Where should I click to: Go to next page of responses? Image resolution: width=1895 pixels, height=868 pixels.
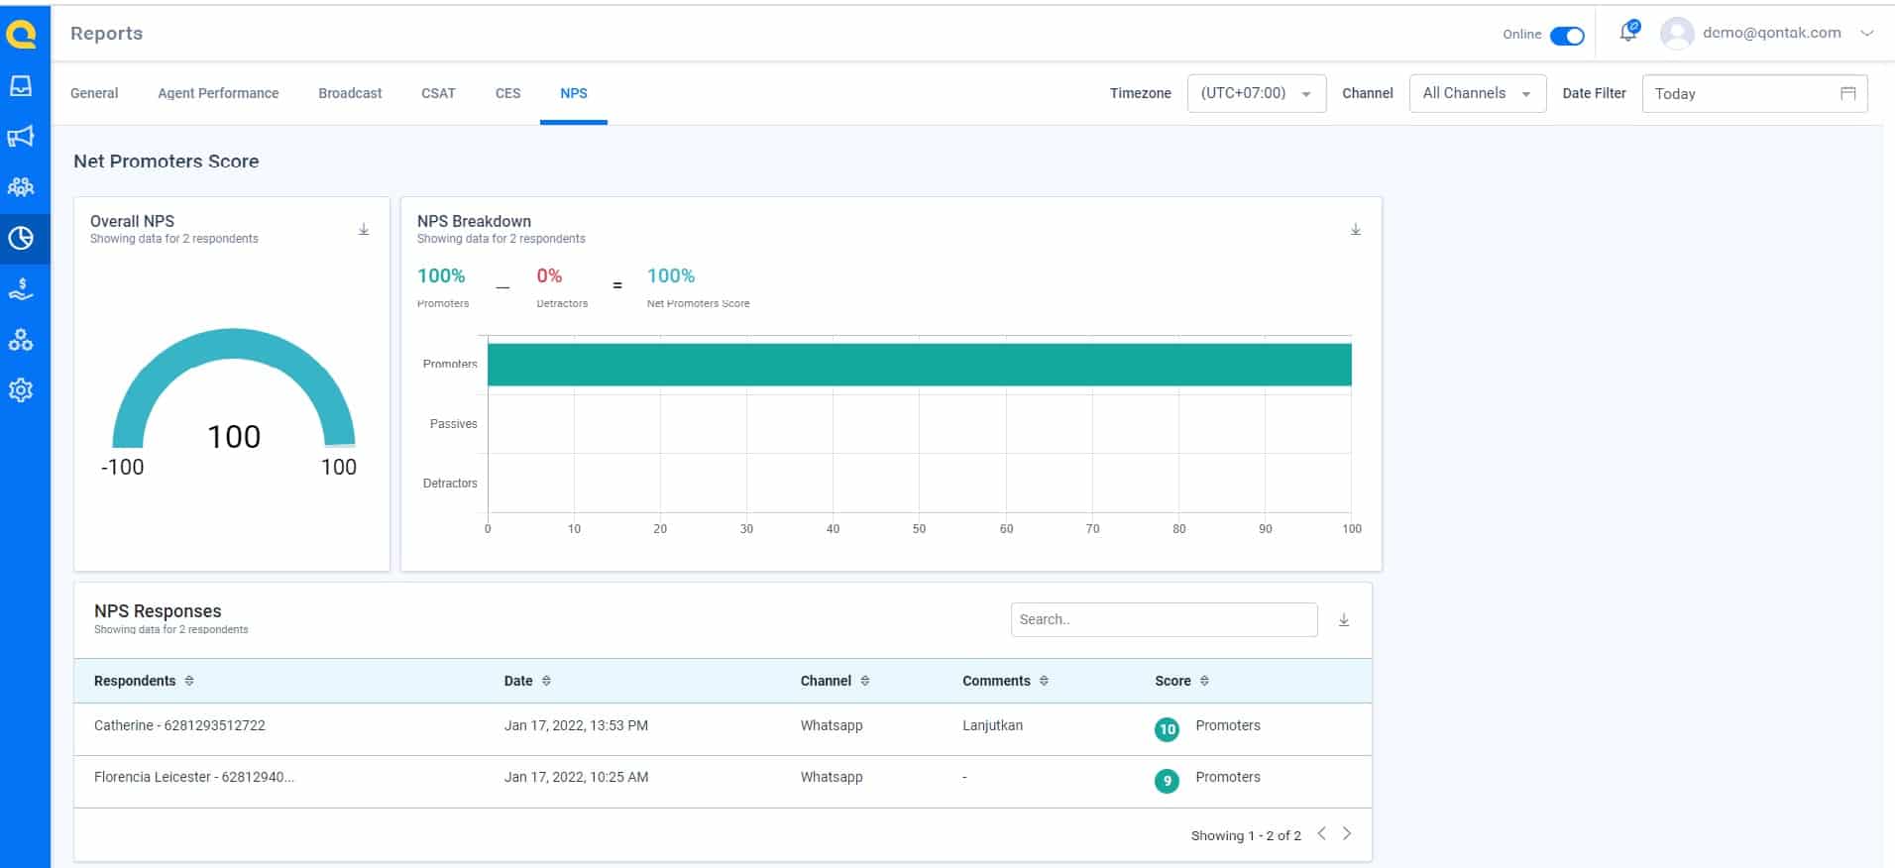point(1347,834)
